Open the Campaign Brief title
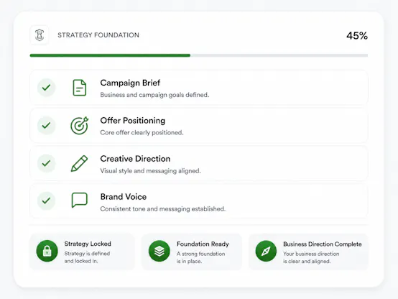The height and width of the screenshot is (299, 398). pyautogui.click(x=130, y=83)
